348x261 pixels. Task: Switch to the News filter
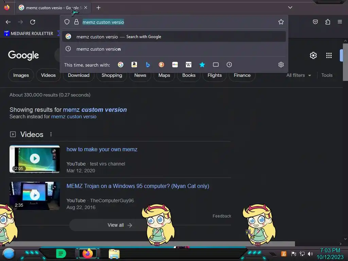point(140,75)
